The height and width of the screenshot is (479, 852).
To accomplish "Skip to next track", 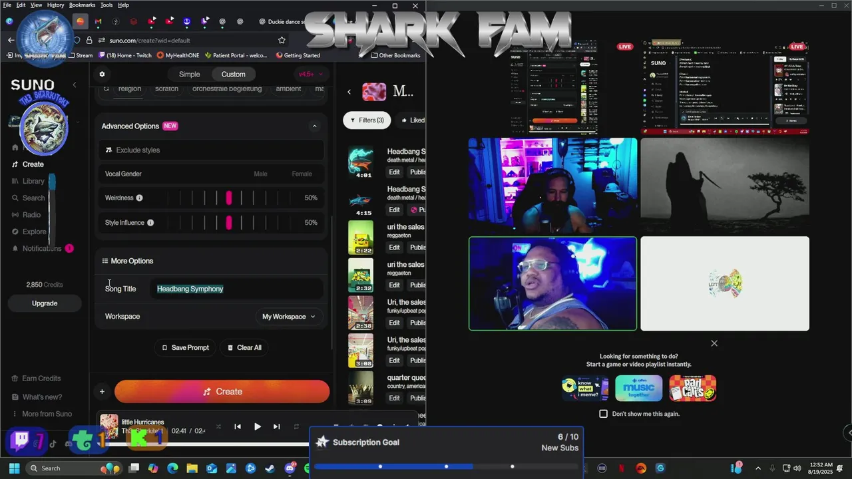I will click(276, 426).
